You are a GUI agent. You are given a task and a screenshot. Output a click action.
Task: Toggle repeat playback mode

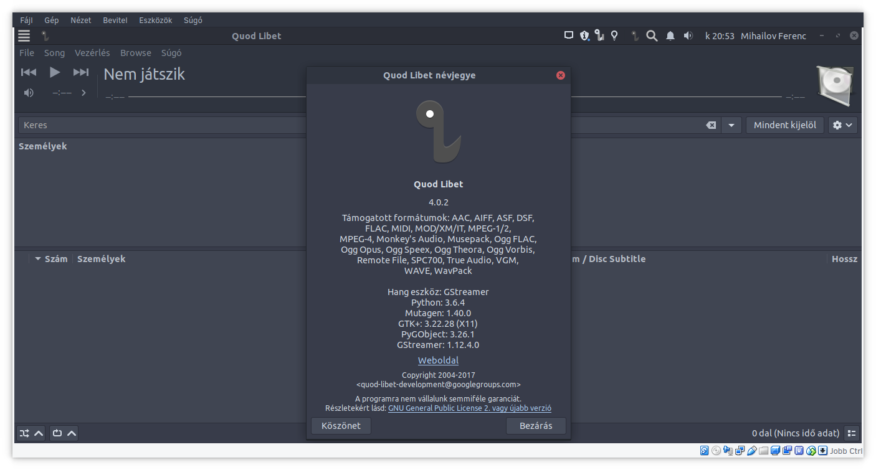point(57,433)
